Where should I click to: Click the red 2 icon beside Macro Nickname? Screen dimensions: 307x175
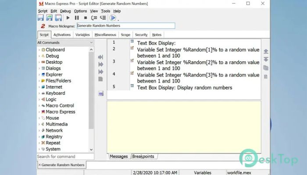pos(43,26)
